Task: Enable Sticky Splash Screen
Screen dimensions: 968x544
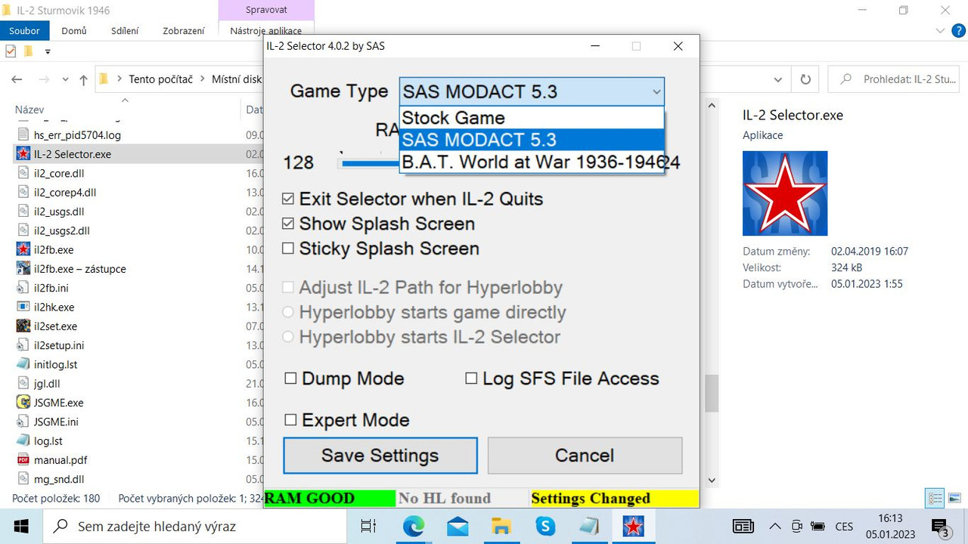Action: (x=380, y=249)
